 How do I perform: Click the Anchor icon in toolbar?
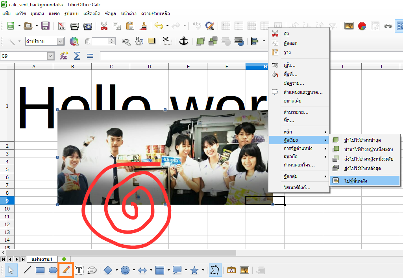(x=183, y=41)
